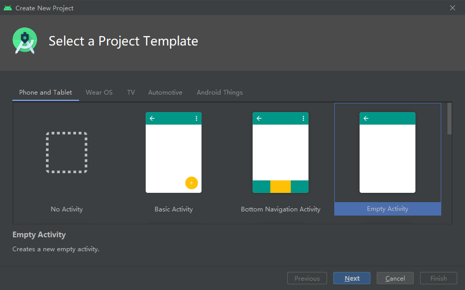This screenshot has height=290, width=465.
Task: Close the Create New Project dialog
Action: coord(452,8)
